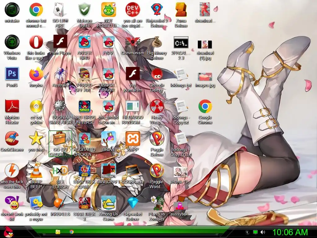The width and height of the screenshot is (317, 238).
Task: Open the Malware Bytes shield icon
Action: tap(84, 10)
